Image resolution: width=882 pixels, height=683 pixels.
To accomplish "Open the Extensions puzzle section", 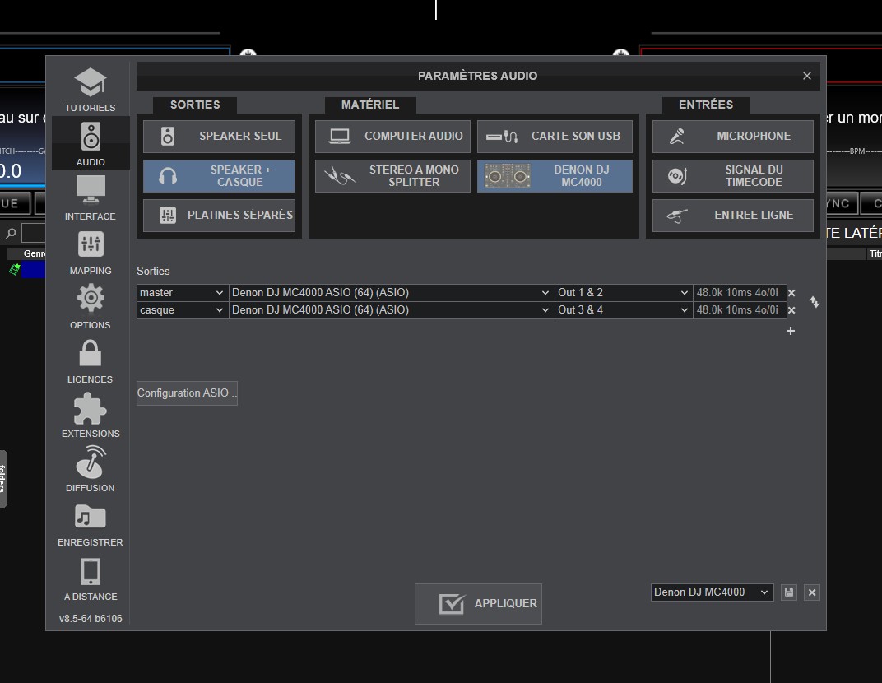I will (x=91, y=416).
